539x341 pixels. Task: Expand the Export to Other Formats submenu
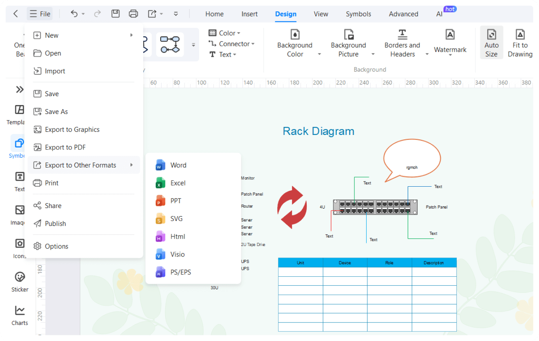pyautogui.click(x=84, y=165)
